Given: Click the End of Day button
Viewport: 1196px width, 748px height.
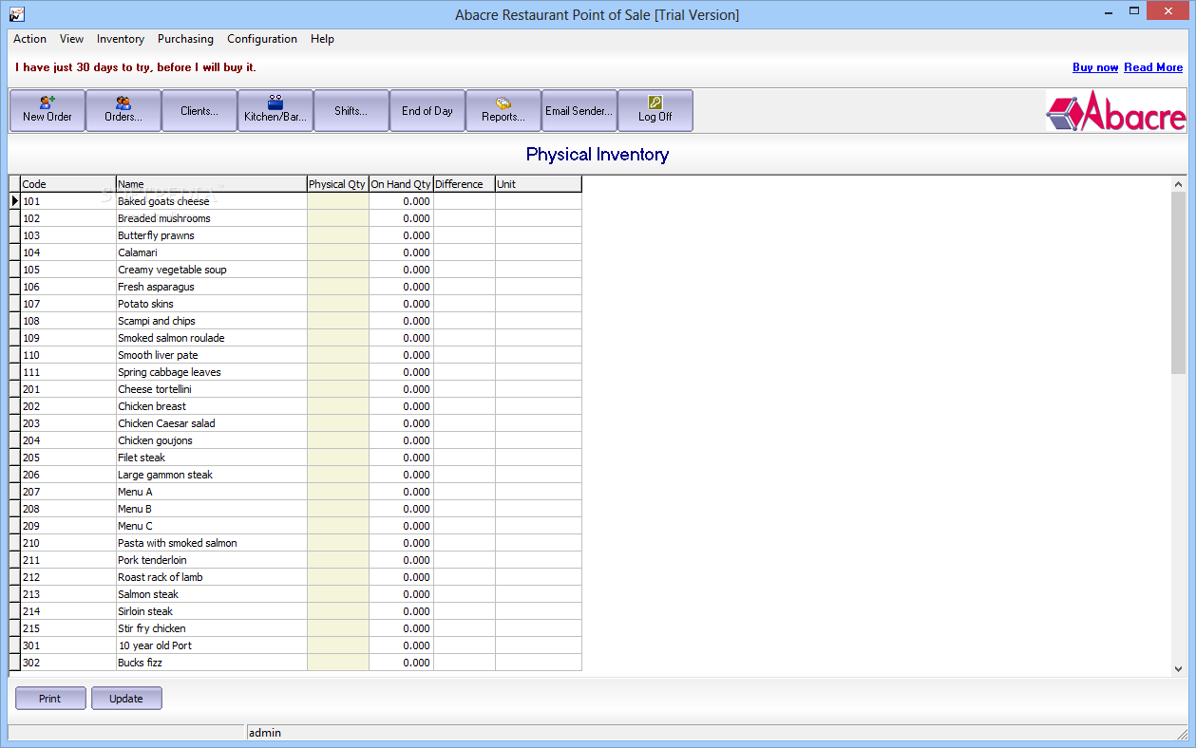Looking at the screenshot, I should [427, 110].
